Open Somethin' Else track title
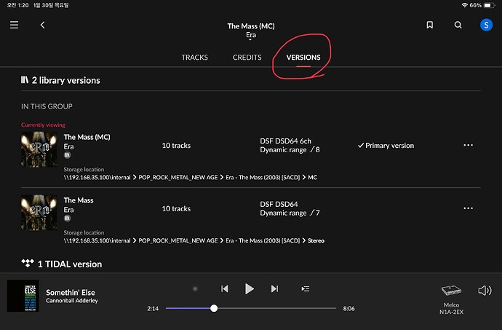Screen dimensions: 502x330 point(71,292)
